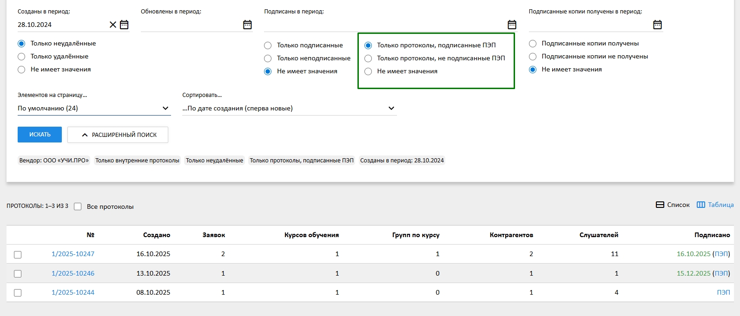Click signed date 15.12.2025
This screenshot has width=740, height=316.
point(694,273)
